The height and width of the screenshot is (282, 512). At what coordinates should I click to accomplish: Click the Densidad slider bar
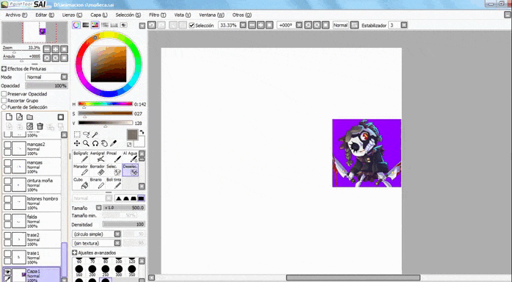(123, 225)
